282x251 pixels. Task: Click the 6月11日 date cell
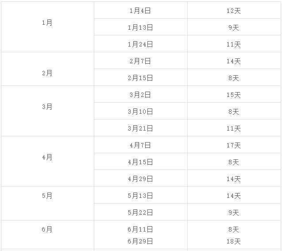click(140, 229)
